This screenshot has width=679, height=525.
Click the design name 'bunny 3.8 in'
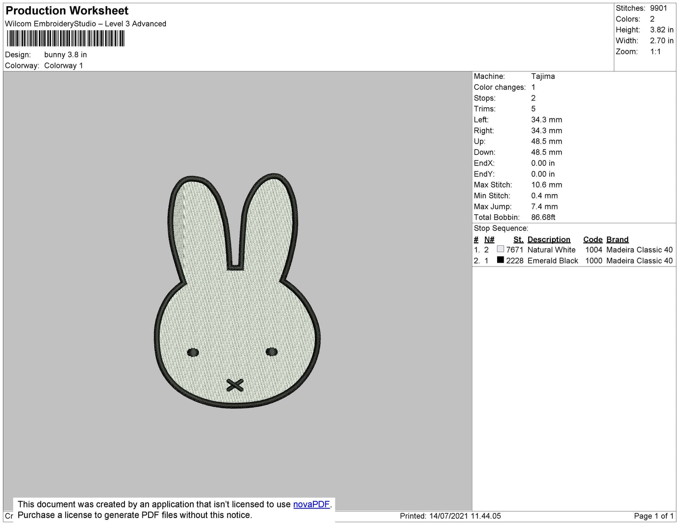65,55
